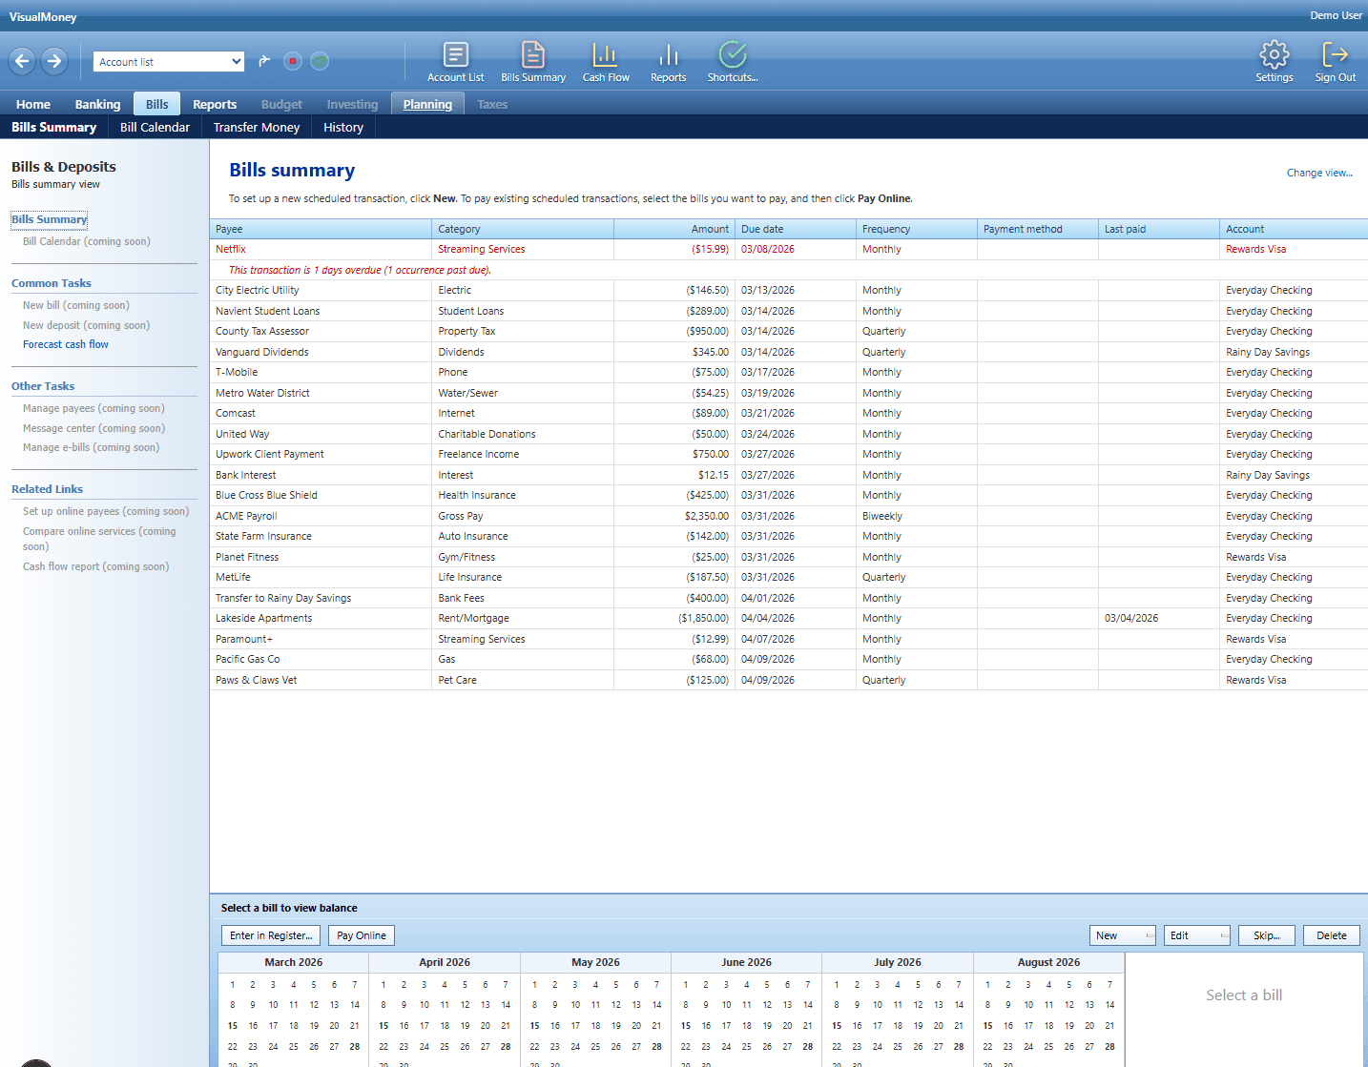This screenshot has width=1368, height=1067.
Task: Open the Edit dropdown button
Action: (x=1196, y=935)
